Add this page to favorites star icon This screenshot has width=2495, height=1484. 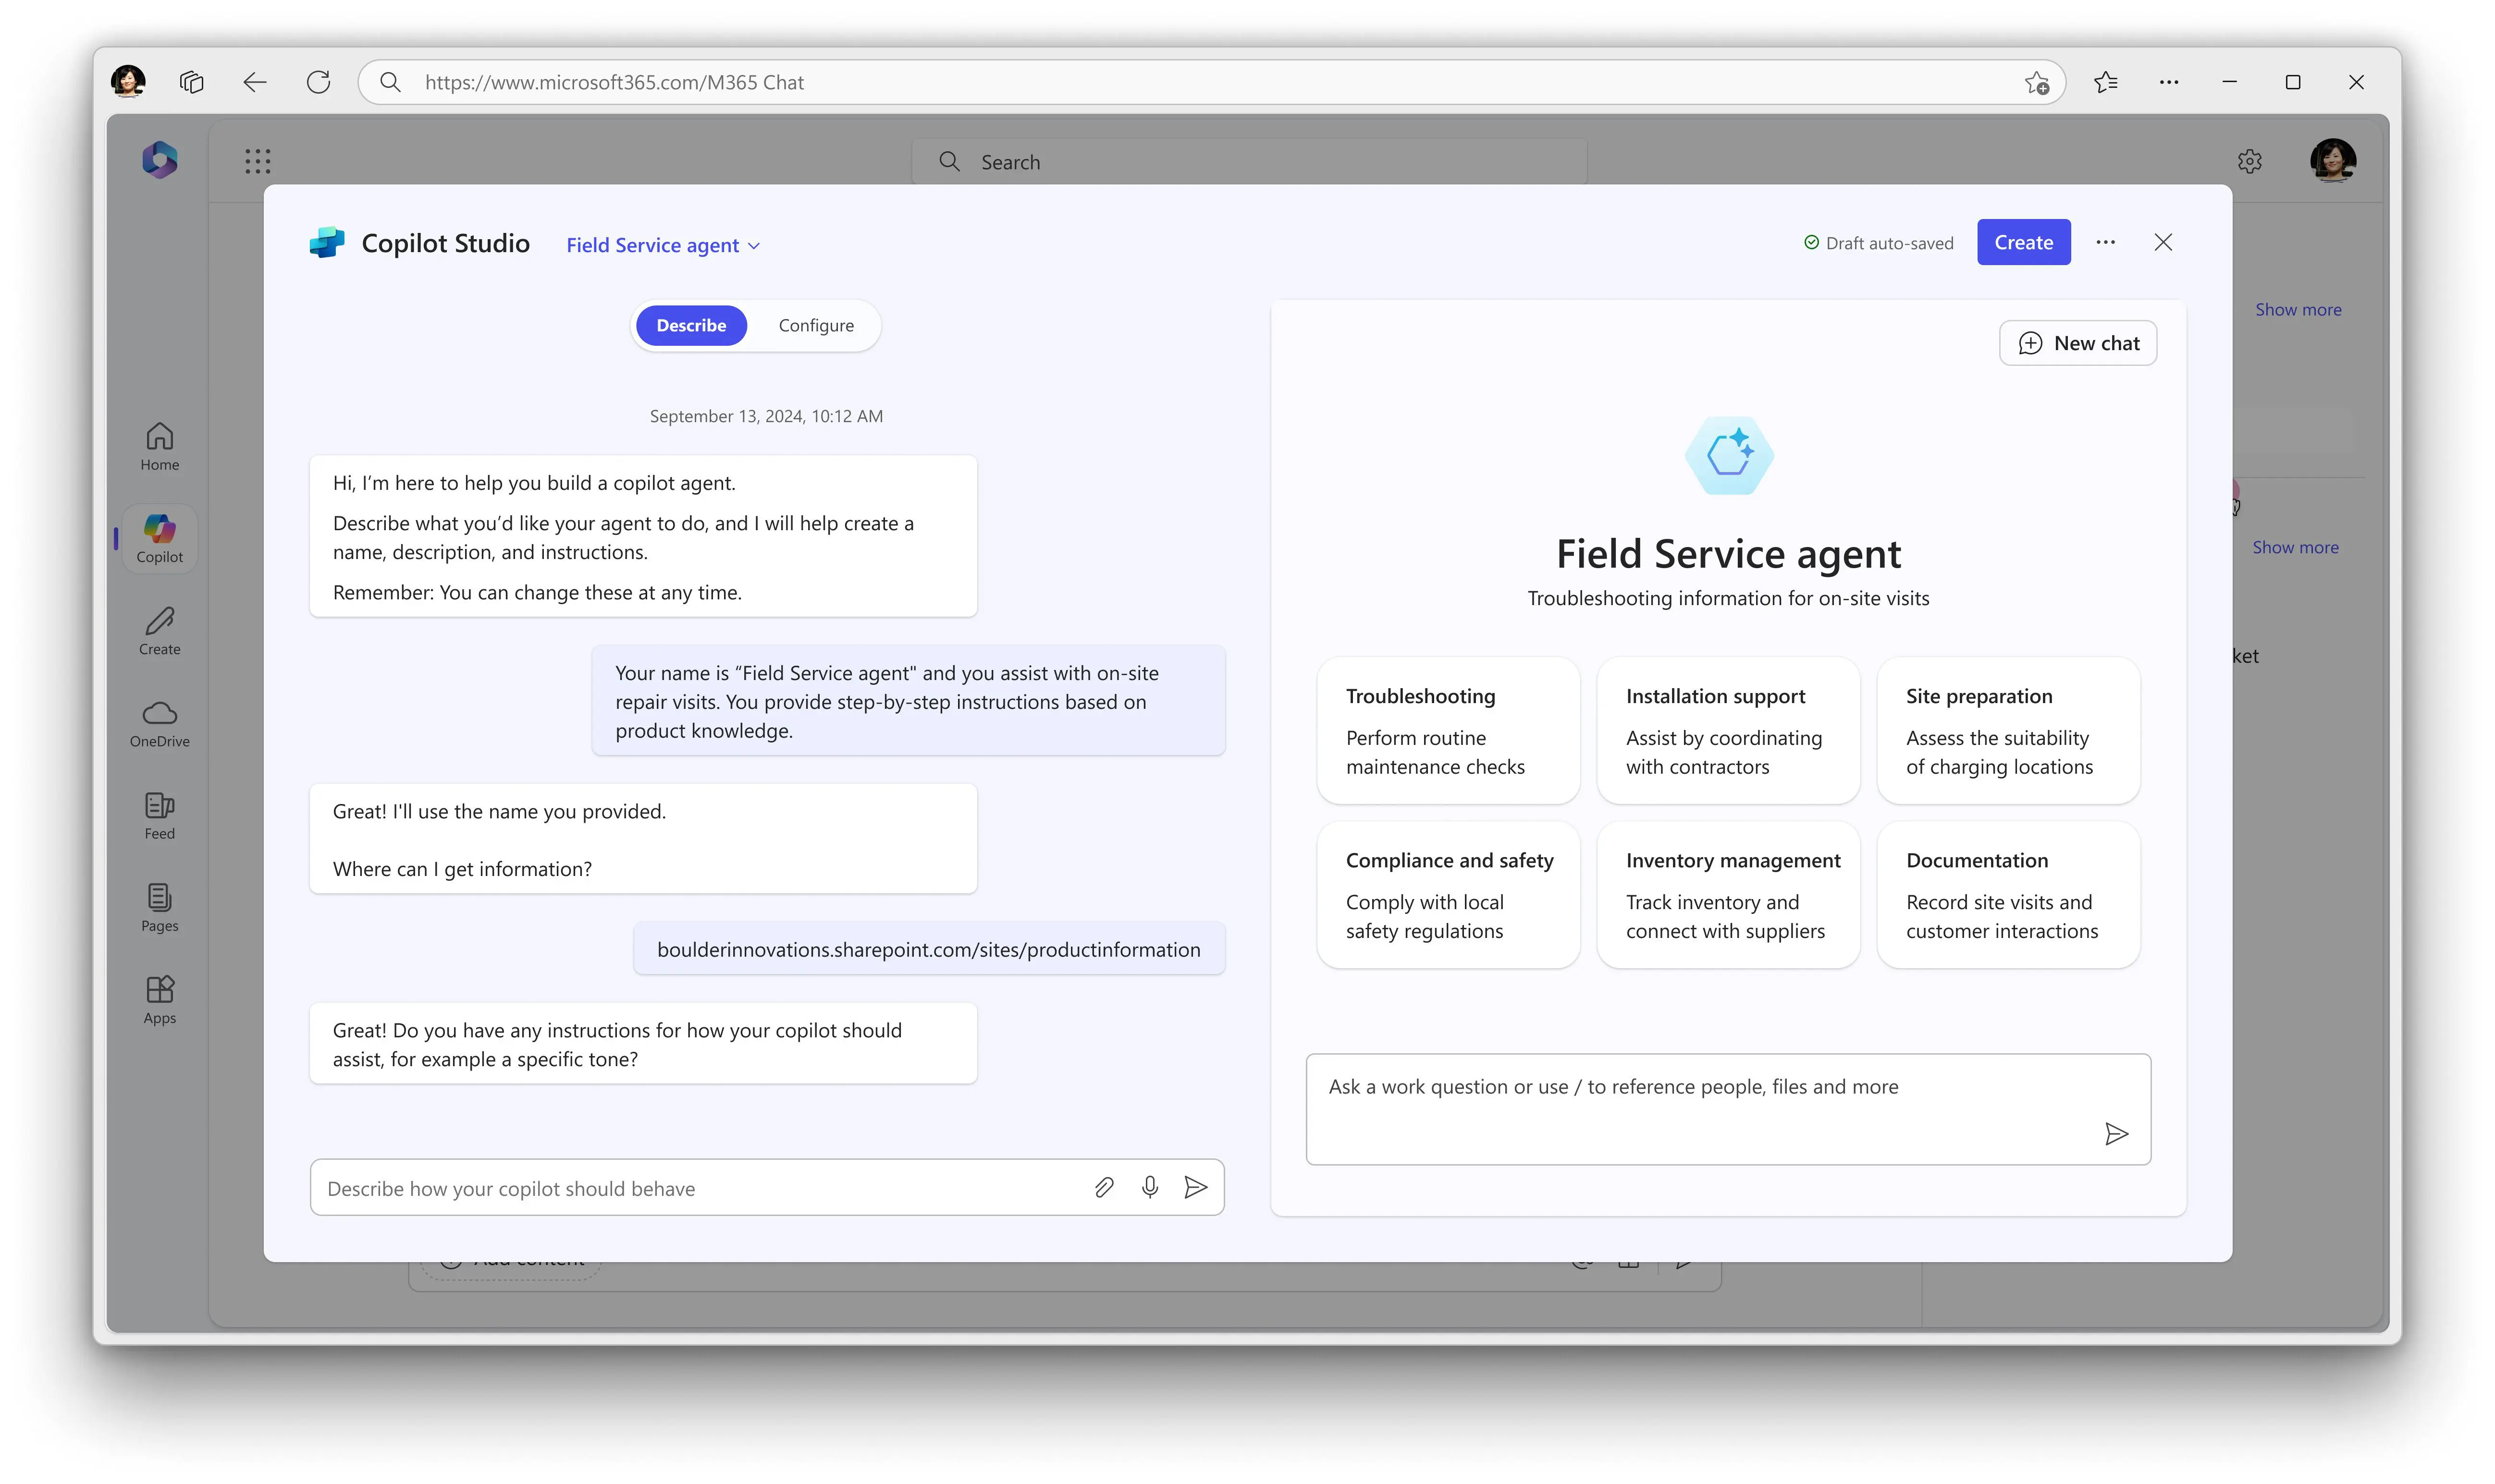coord(2036,82)
